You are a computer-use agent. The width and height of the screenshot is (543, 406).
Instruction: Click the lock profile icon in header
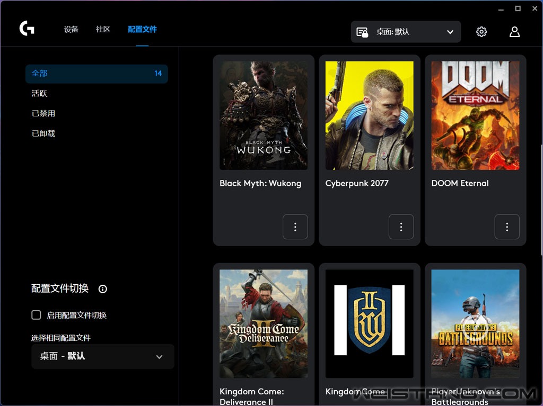click(x=362, y=32)
